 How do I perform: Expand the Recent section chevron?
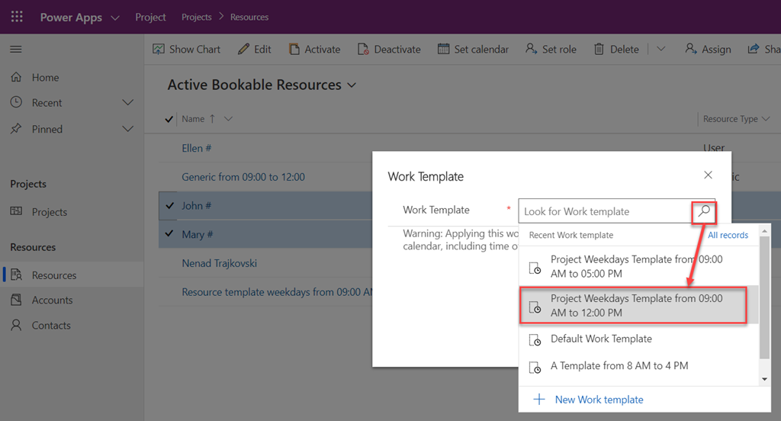pyautogui.click(x=127, y=103)
